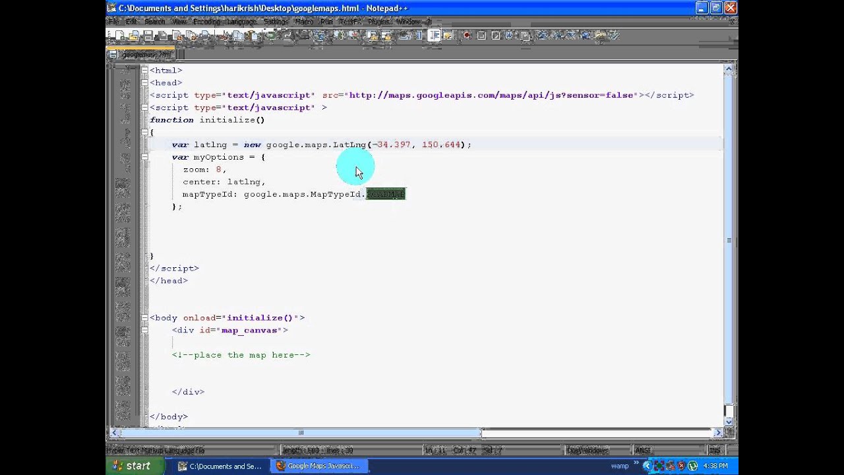844x475 pixels.
Task: Collapse the div map_canvas fold marker
Action: click(x=144, y=330)
